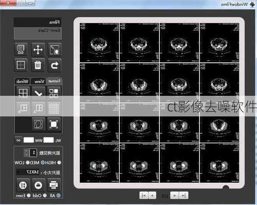
Task: Choose the 2x2 layout icon with highlighted cell
Action: (53, 93)
